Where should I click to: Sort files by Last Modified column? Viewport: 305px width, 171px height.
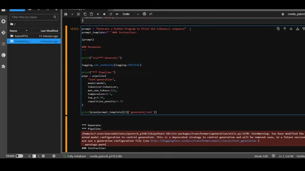49,31
